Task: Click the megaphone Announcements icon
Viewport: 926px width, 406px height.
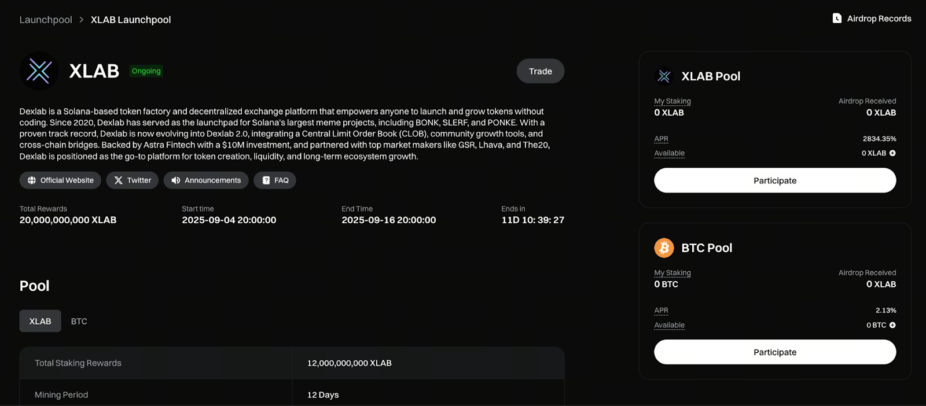Action: [x=176, y=180]
